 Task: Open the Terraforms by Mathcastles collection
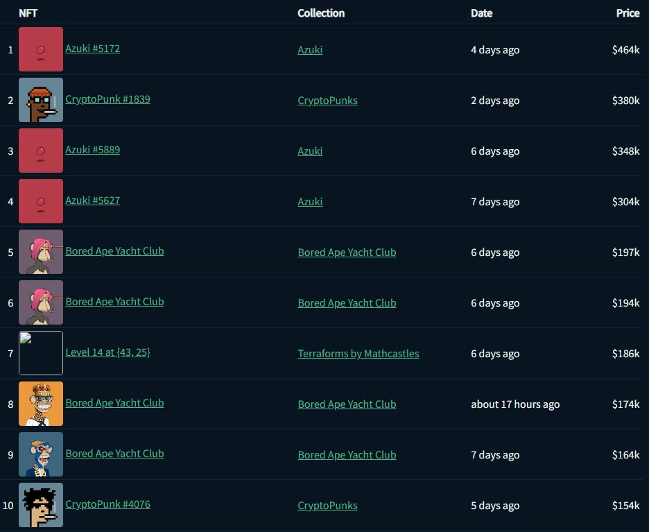(358, 354)
